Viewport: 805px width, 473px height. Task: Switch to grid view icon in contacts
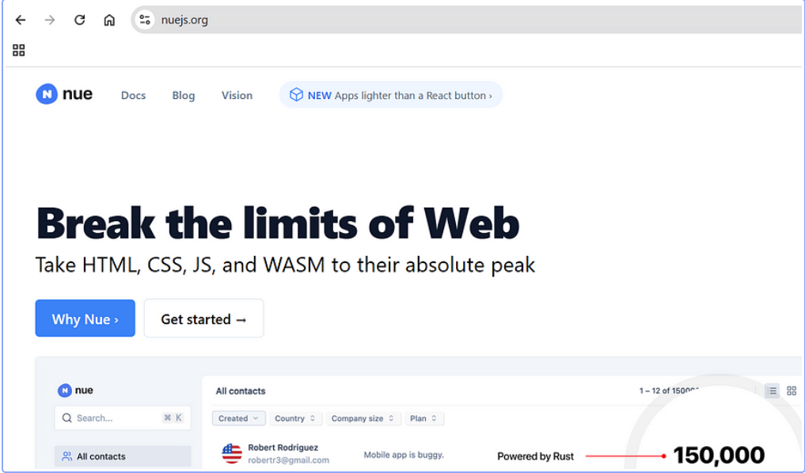[x=792, y=391]
